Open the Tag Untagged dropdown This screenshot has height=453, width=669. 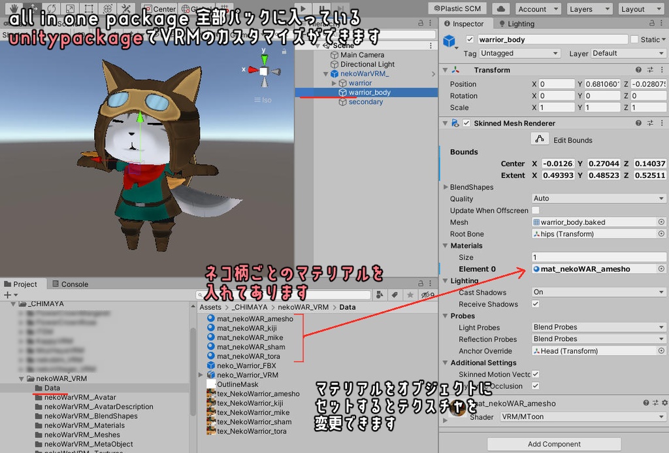coord(519,53)
